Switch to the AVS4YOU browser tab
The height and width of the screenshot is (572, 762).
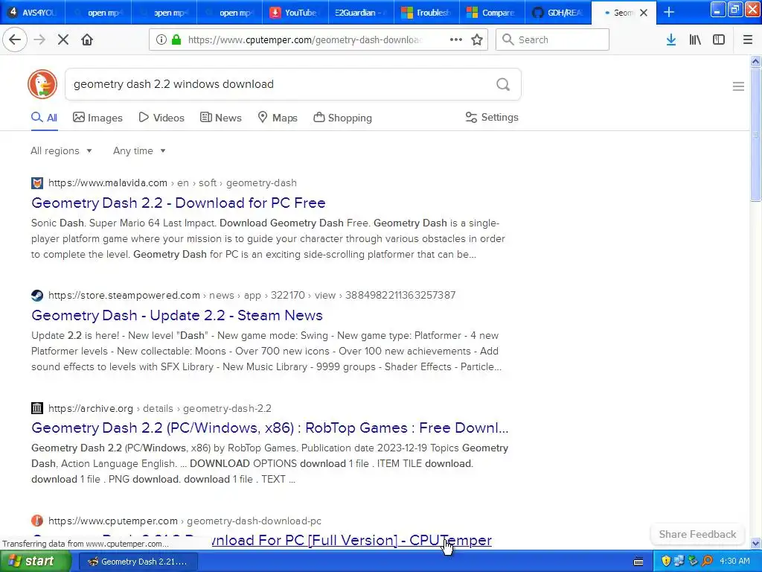[x=32, y=12]
